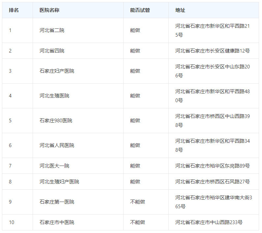Click rank number 9
Viewport: 262px width, 233px height.
click(10, 202)
